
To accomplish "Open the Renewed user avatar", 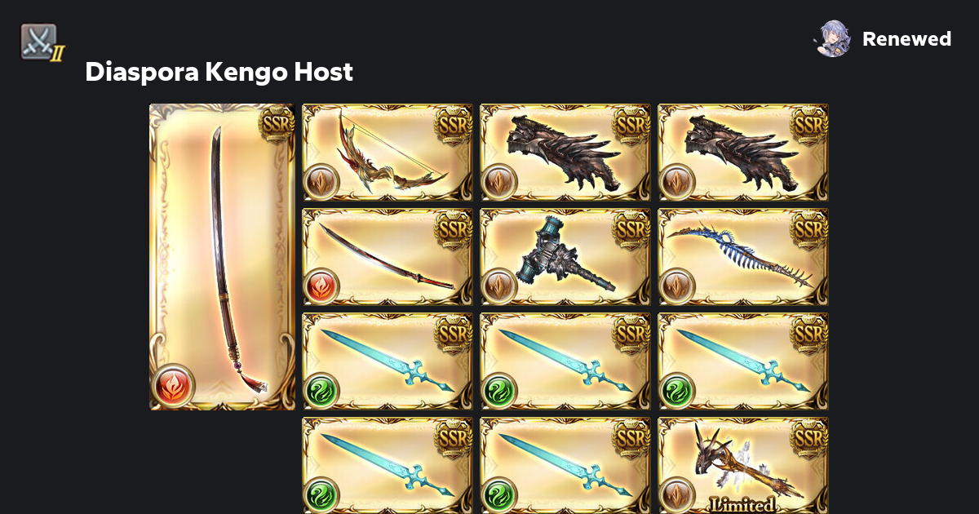I will click(833, 38).
